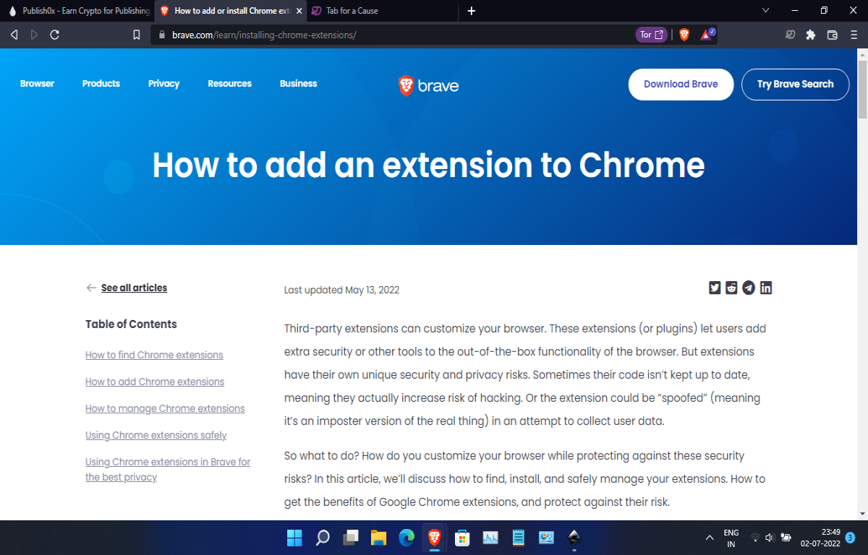Click the bookmark icon beside address bar
Screen dimensions: 868x555
[x=136, y=35]
